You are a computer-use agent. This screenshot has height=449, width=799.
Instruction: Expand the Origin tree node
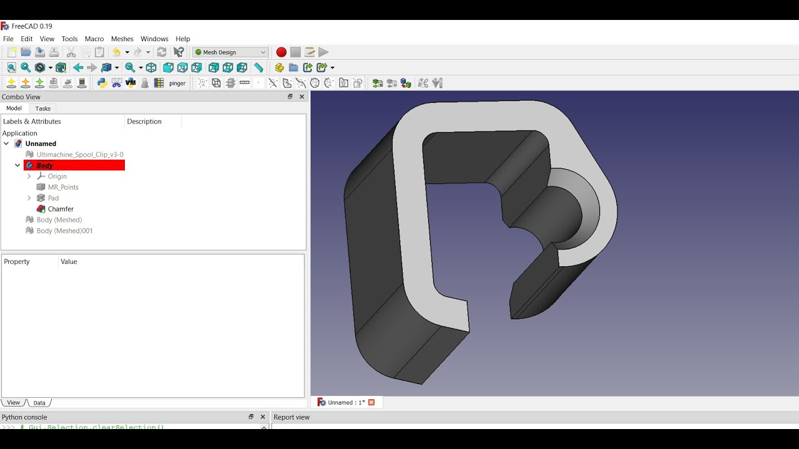tap(29, 176)
